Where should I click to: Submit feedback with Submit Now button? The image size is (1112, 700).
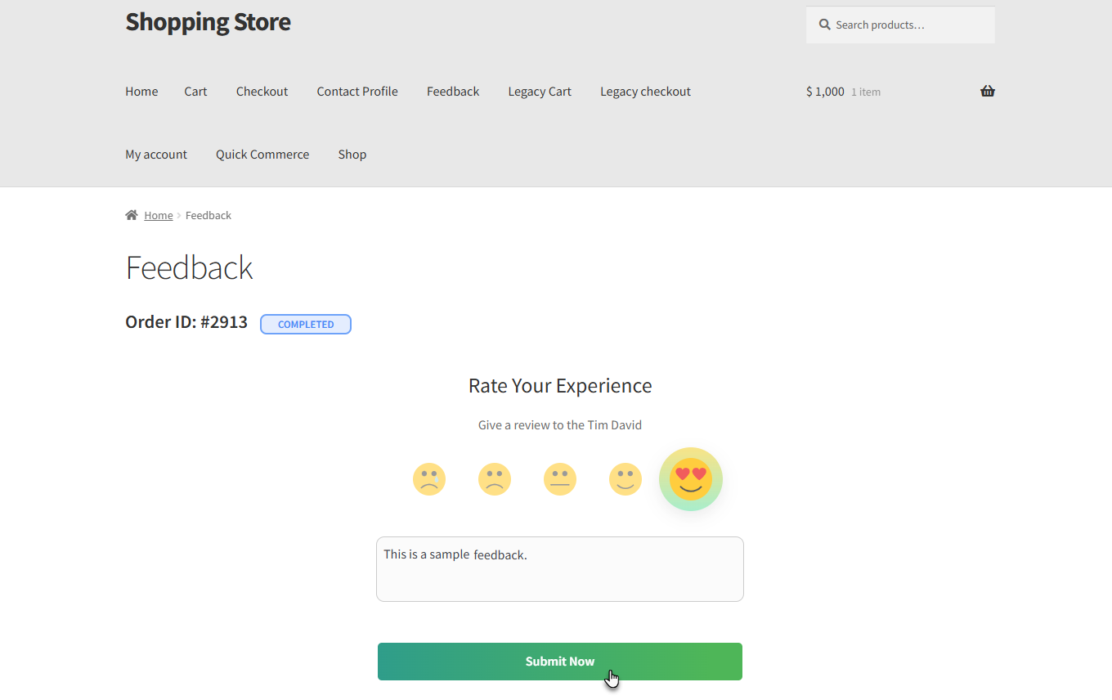pos(560,662)
